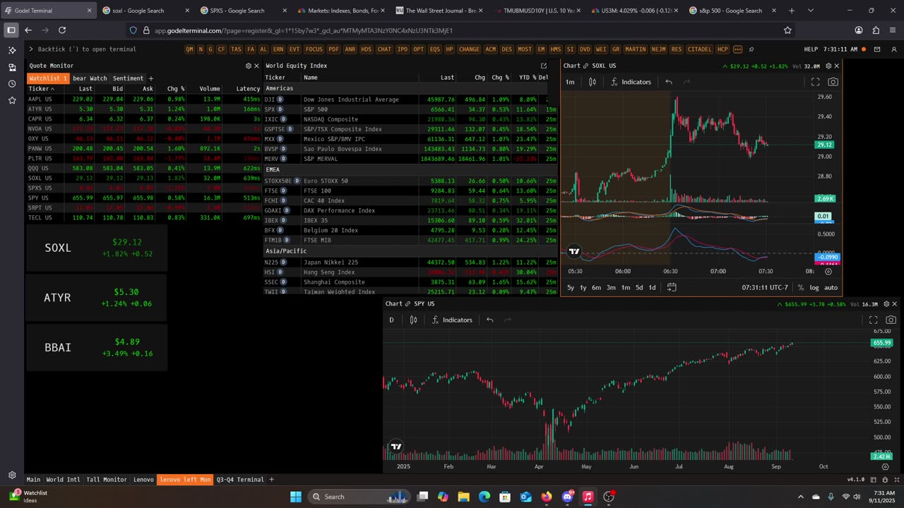Click the CHAT command shortcut
The image size is (904, 508).
pyautogui.click(x=384, y=49)
